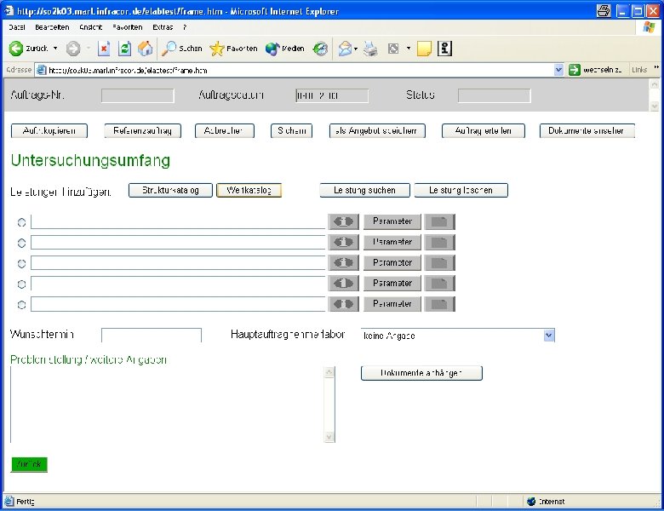Viewport: 664px width, 511px height.
Task: Open the Medien globe toolbar button
Action: (x=284, y=49)
